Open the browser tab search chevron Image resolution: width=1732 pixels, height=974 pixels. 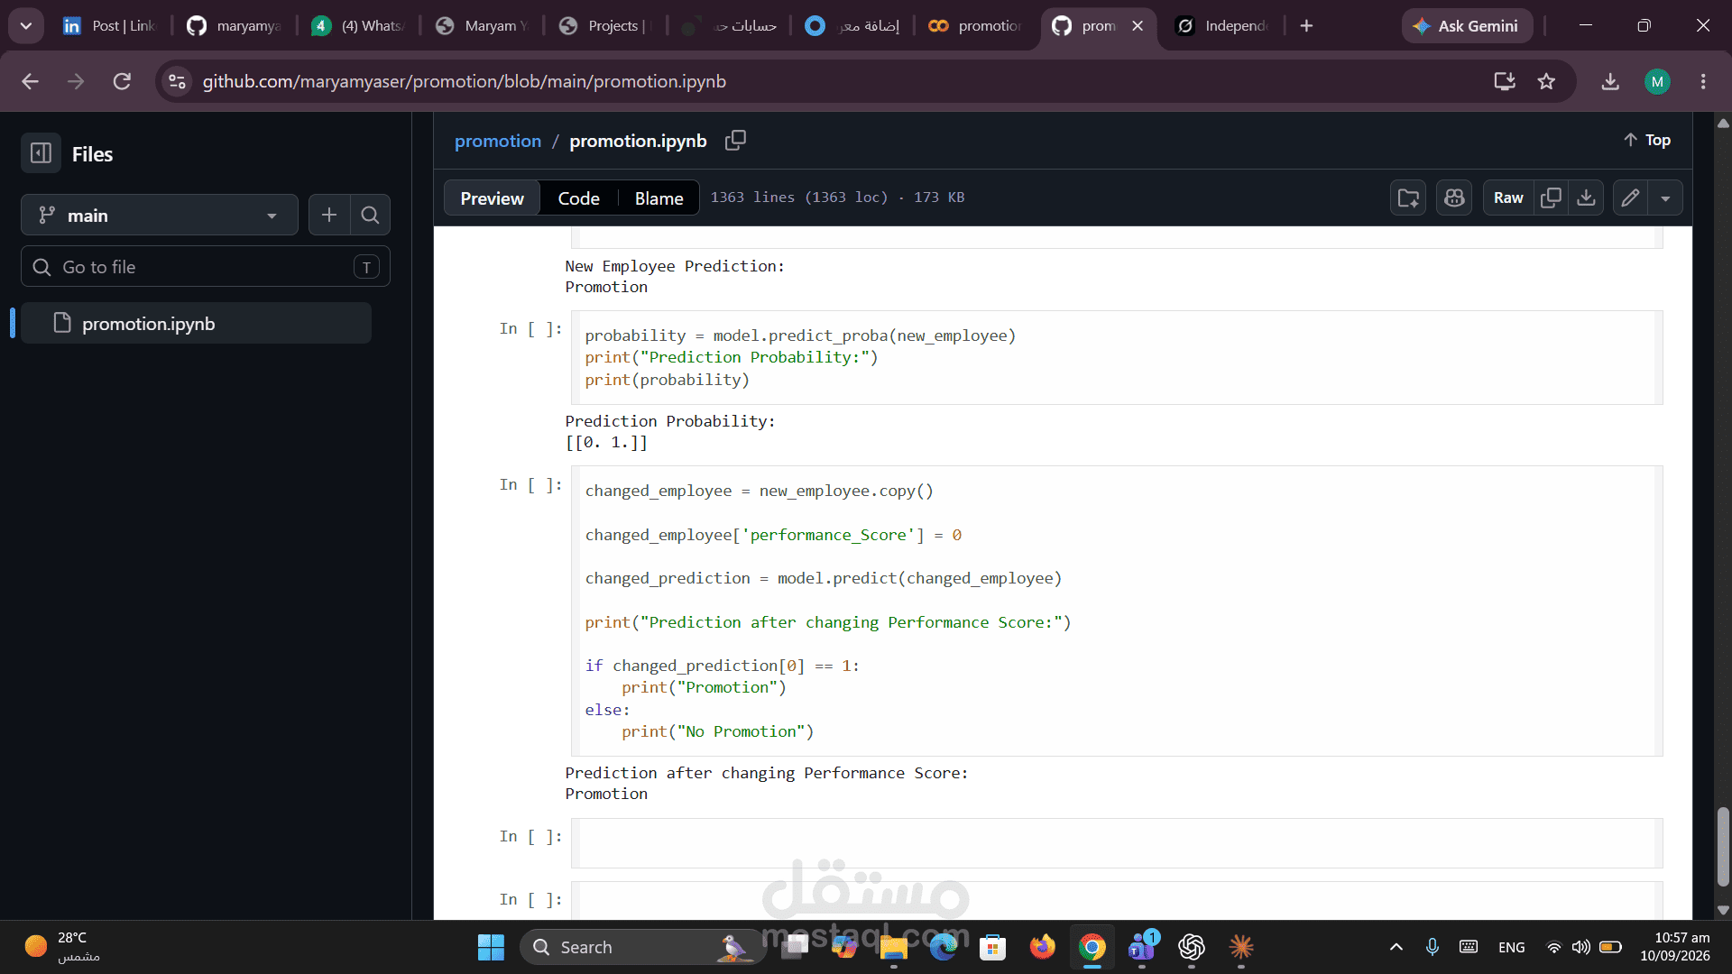(26, 25)
